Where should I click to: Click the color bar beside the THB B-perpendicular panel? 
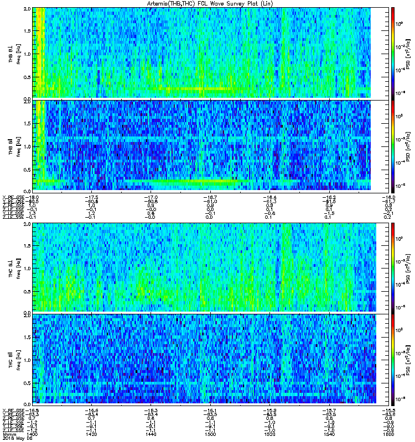click(393, 54)
